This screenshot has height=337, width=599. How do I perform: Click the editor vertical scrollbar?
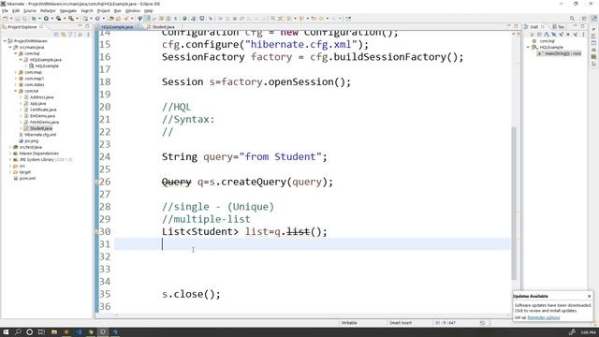(514, 202)
